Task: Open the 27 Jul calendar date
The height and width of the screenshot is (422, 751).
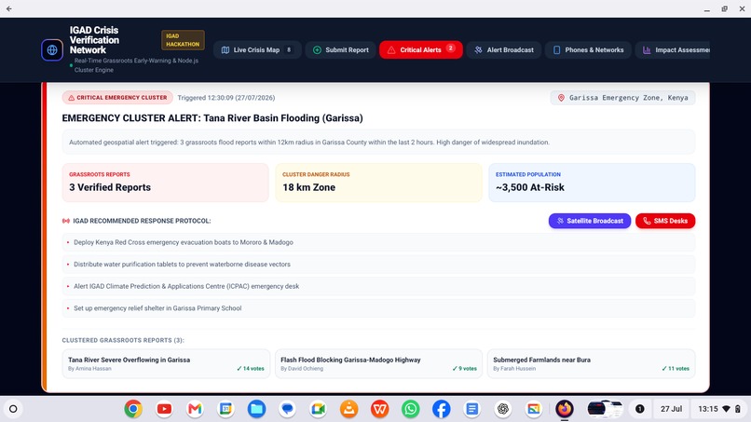Action: [671, 409]
